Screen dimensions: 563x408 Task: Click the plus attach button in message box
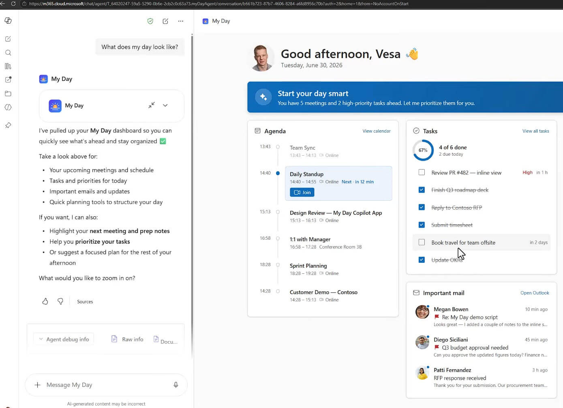tap(38, 385)
